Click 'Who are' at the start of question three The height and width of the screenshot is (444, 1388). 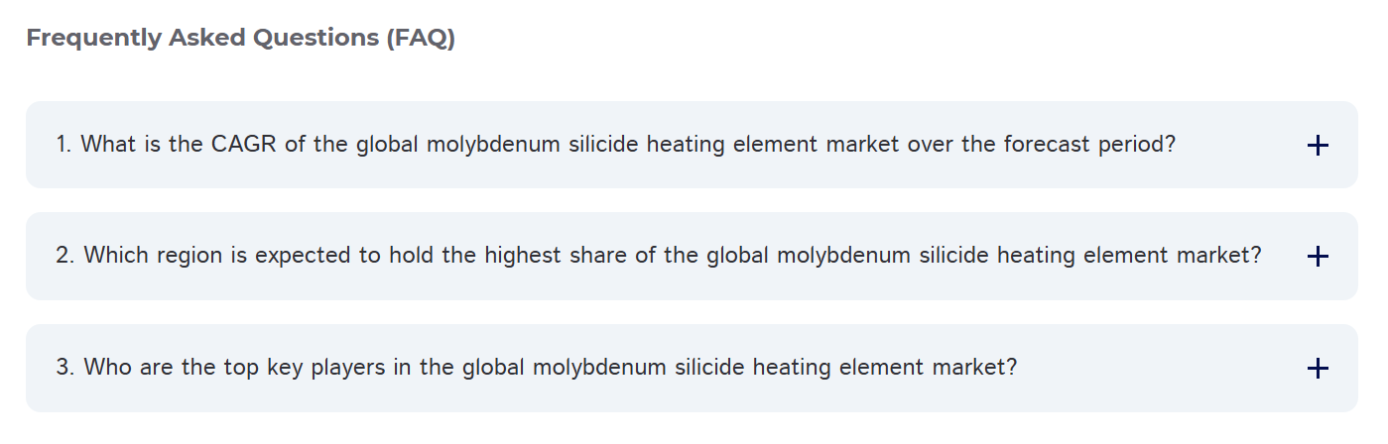(126, 368)
